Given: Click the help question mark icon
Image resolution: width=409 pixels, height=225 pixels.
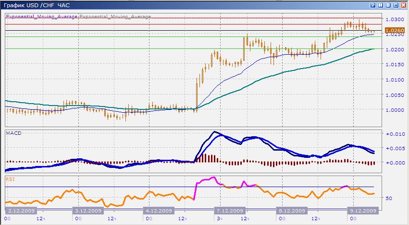Looking at the screenshot, I should pos(373,5).
